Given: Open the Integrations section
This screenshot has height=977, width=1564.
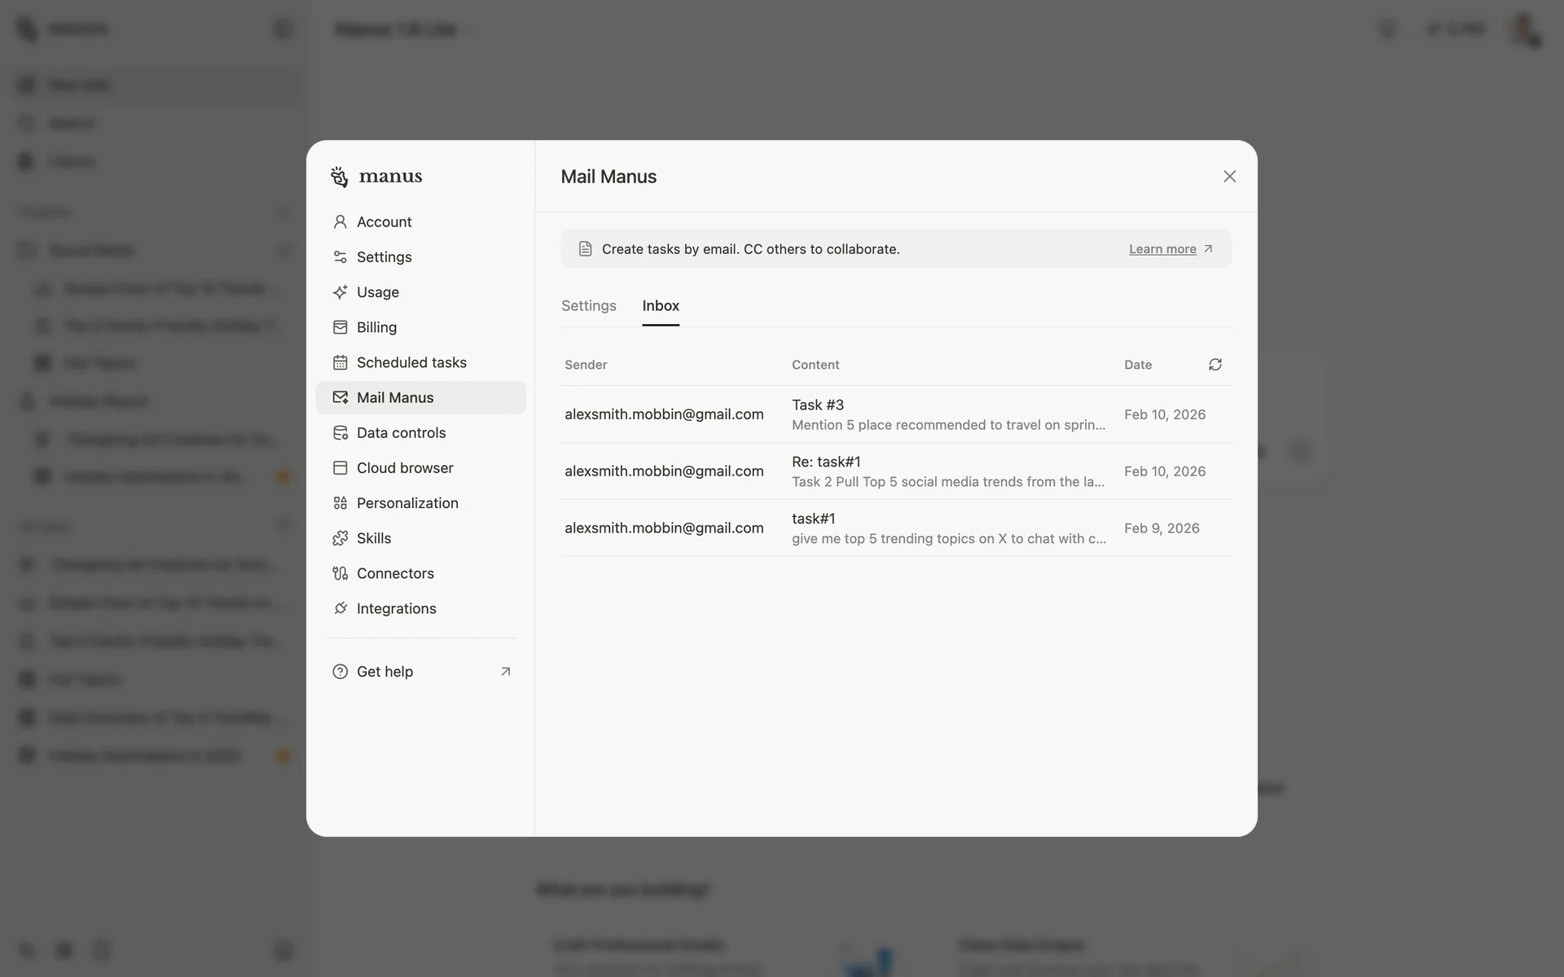Looking at the screenshot, I should [x=396, y=609].
